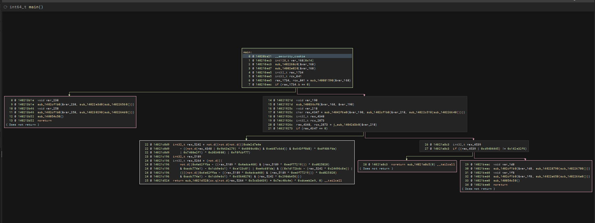595x223 pixels.
Task: Select the highlighted __security_cookie line
Action: [290, 56]
